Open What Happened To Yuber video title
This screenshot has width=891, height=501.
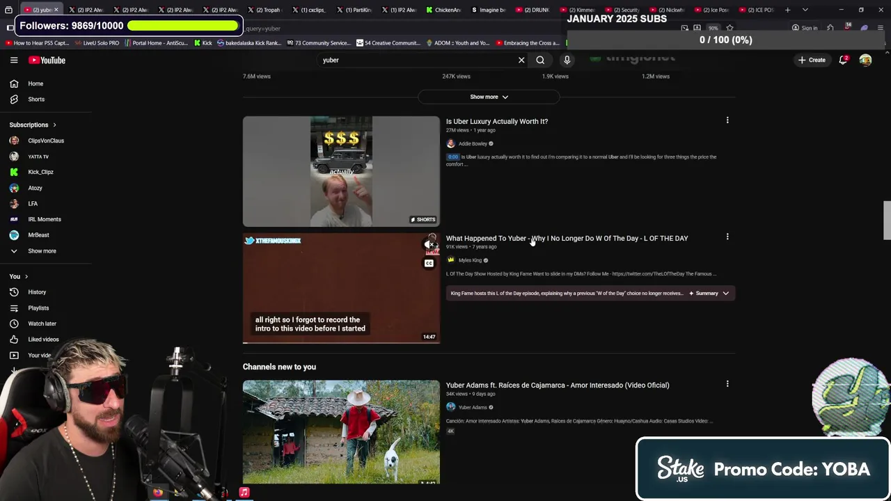567,239
